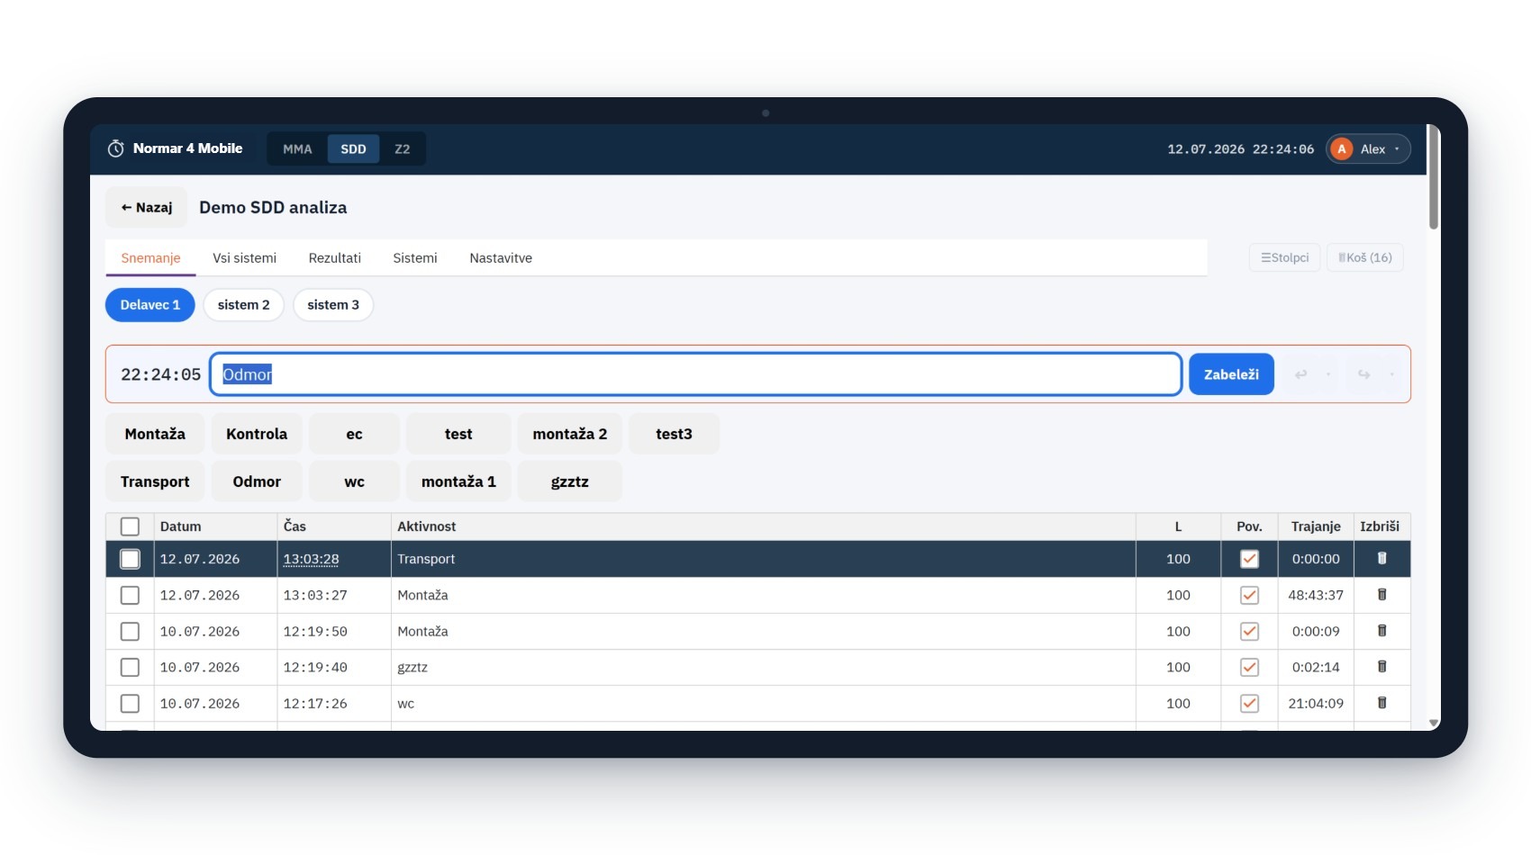The height and width of the screenshot is (855, 1531).
Task: Select the checkbox for the Transport row
Action: 130,559
